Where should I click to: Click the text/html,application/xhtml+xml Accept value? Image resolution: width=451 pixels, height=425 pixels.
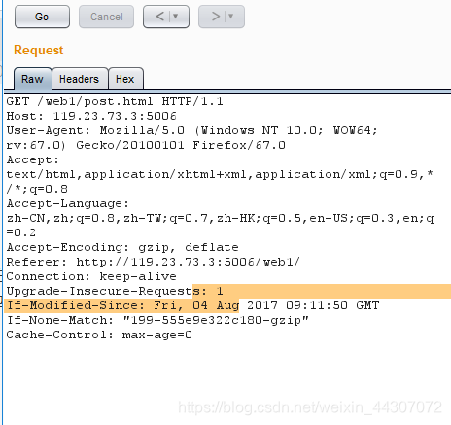[220, 174]
